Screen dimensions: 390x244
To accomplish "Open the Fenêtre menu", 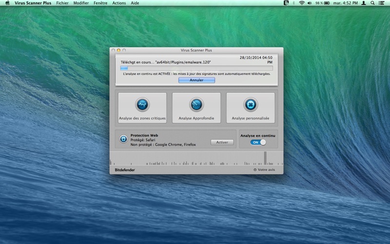I will tap(100, 3).
